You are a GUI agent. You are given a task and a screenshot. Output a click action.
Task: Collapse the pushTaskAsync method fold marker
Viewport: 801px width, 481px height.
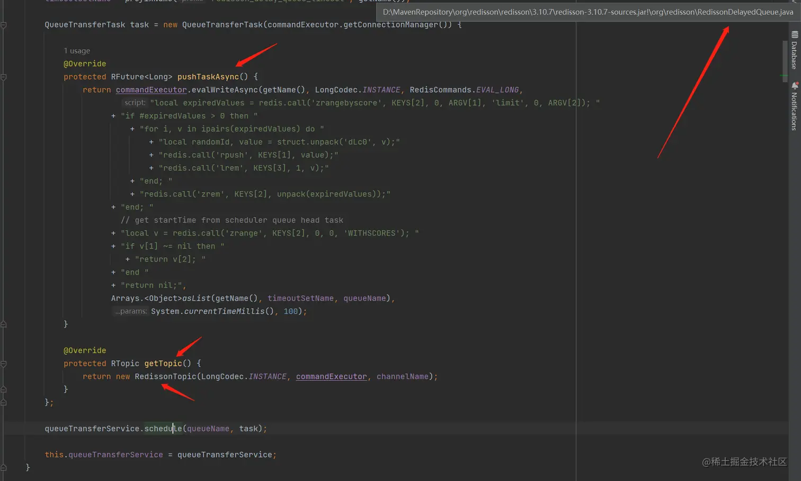[x=3, y=77]
